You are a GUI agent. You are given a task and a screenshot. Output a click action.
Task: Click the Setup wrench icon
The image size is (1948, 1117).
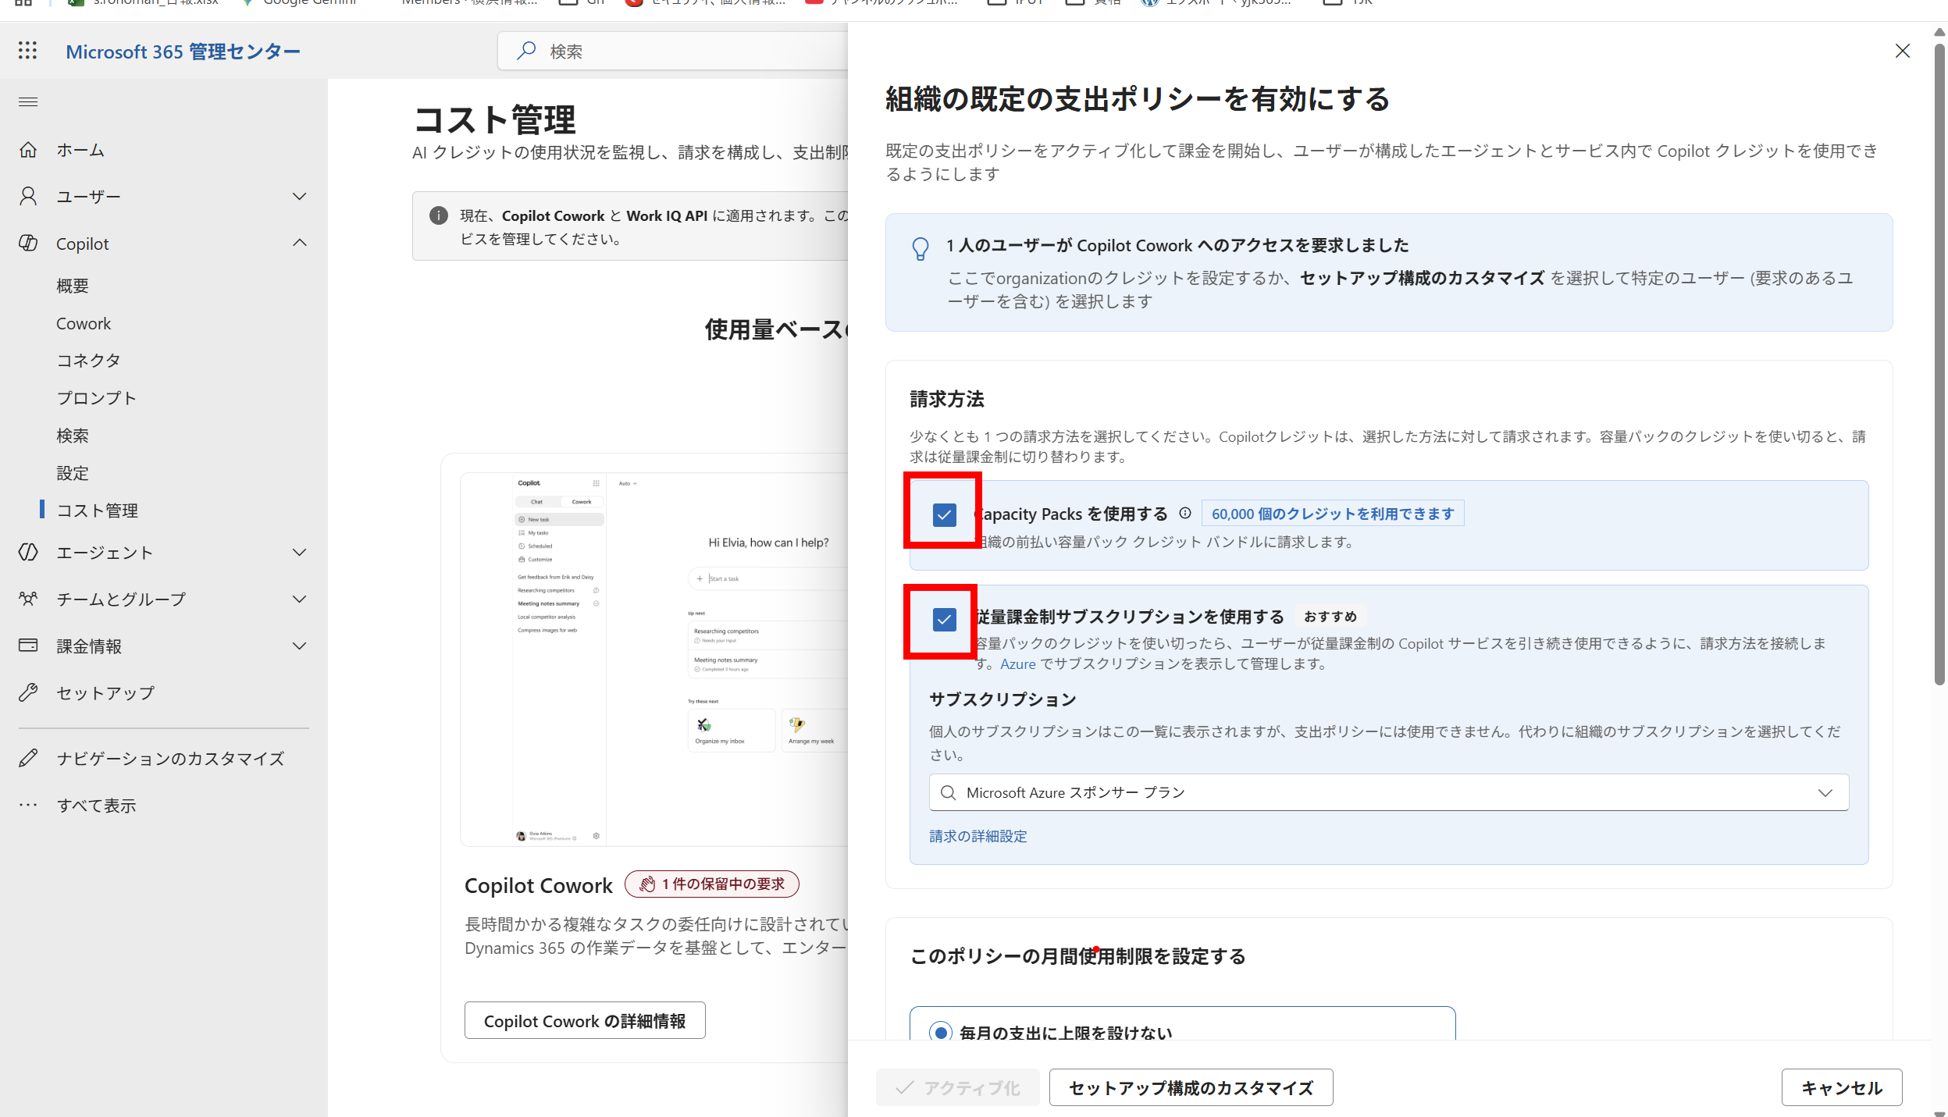pos(28,692)
